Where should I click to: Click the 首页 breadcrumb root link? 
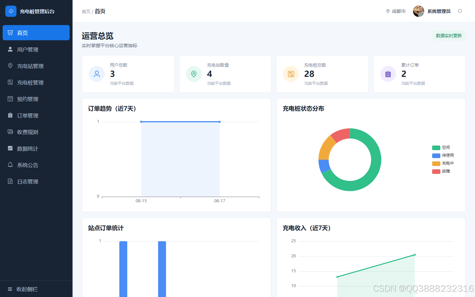(86, 12)
